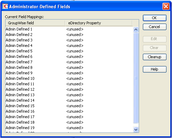172x138 pixels.
Task: Select the Admin Defined 9 row
Action: click(69, 73)
